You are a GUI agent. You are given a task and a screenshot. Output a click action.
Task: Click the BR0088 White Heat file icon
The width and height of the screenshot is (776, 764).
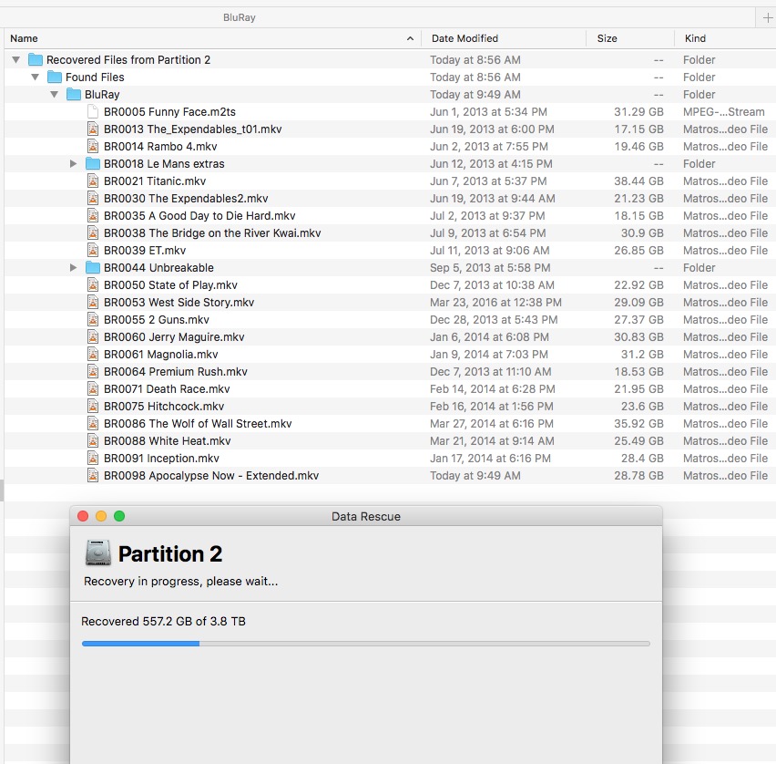tap(93, 441)
